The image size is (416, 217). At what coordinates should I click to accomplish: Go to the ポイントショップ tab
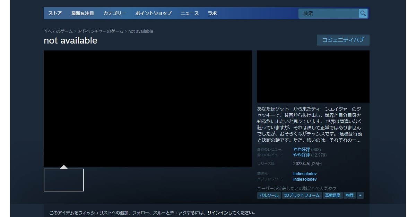(x=153, y=13)
